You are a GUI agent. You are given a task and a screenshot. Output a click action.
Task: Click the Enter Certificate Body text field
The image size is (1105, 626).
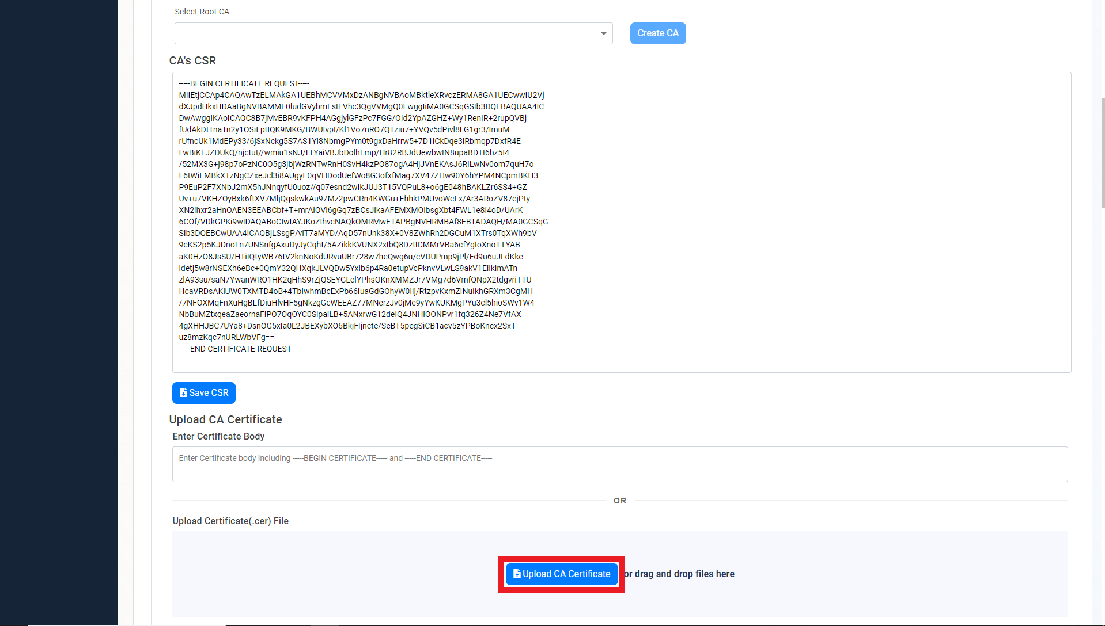click(620, 464)
